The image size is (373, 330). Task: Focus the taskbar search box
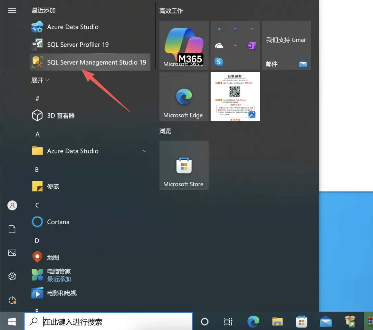(x=108, y=321)
